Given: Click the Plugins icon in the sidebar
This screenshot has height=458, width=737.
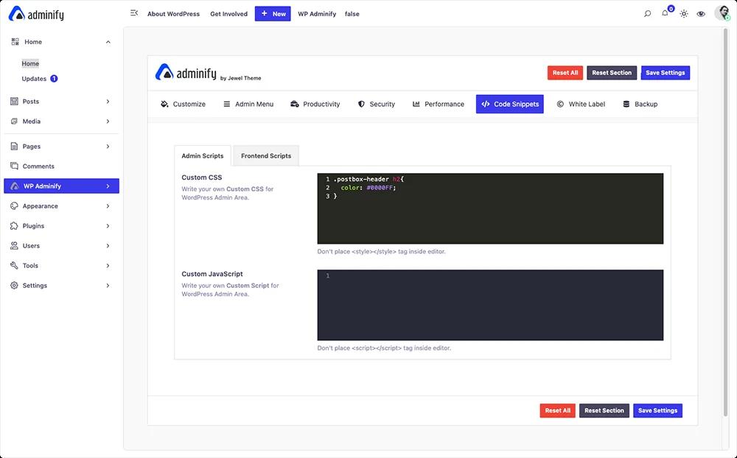Looking at the screenshot, I should (x=14, y=226).
